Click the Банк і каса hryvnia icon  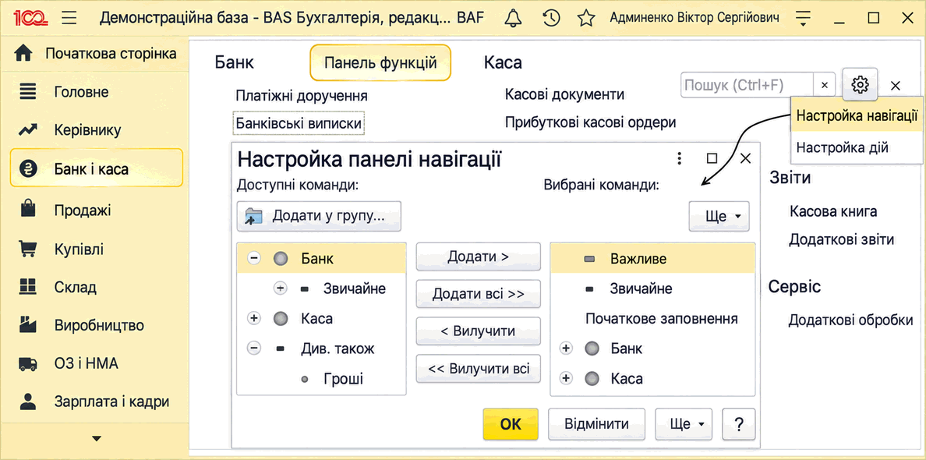point(28,169)
